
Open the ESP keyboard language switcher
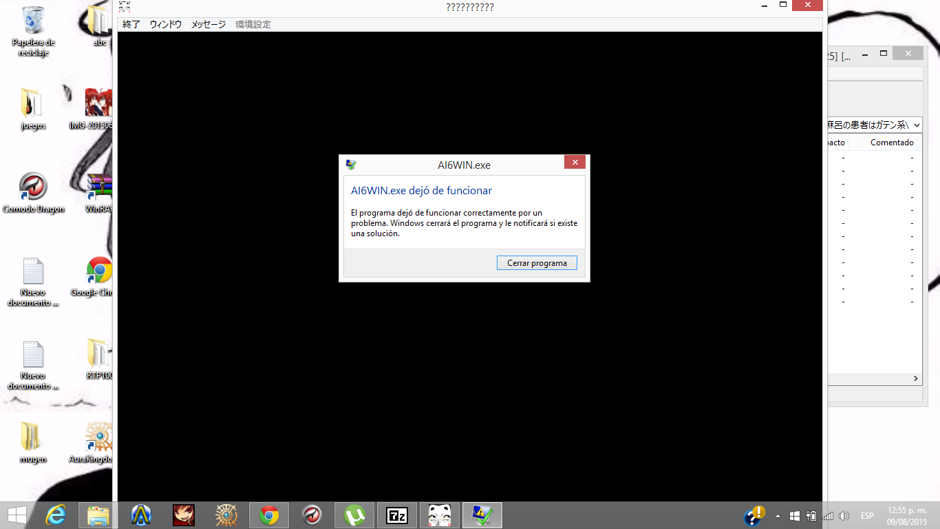(867, 516)
